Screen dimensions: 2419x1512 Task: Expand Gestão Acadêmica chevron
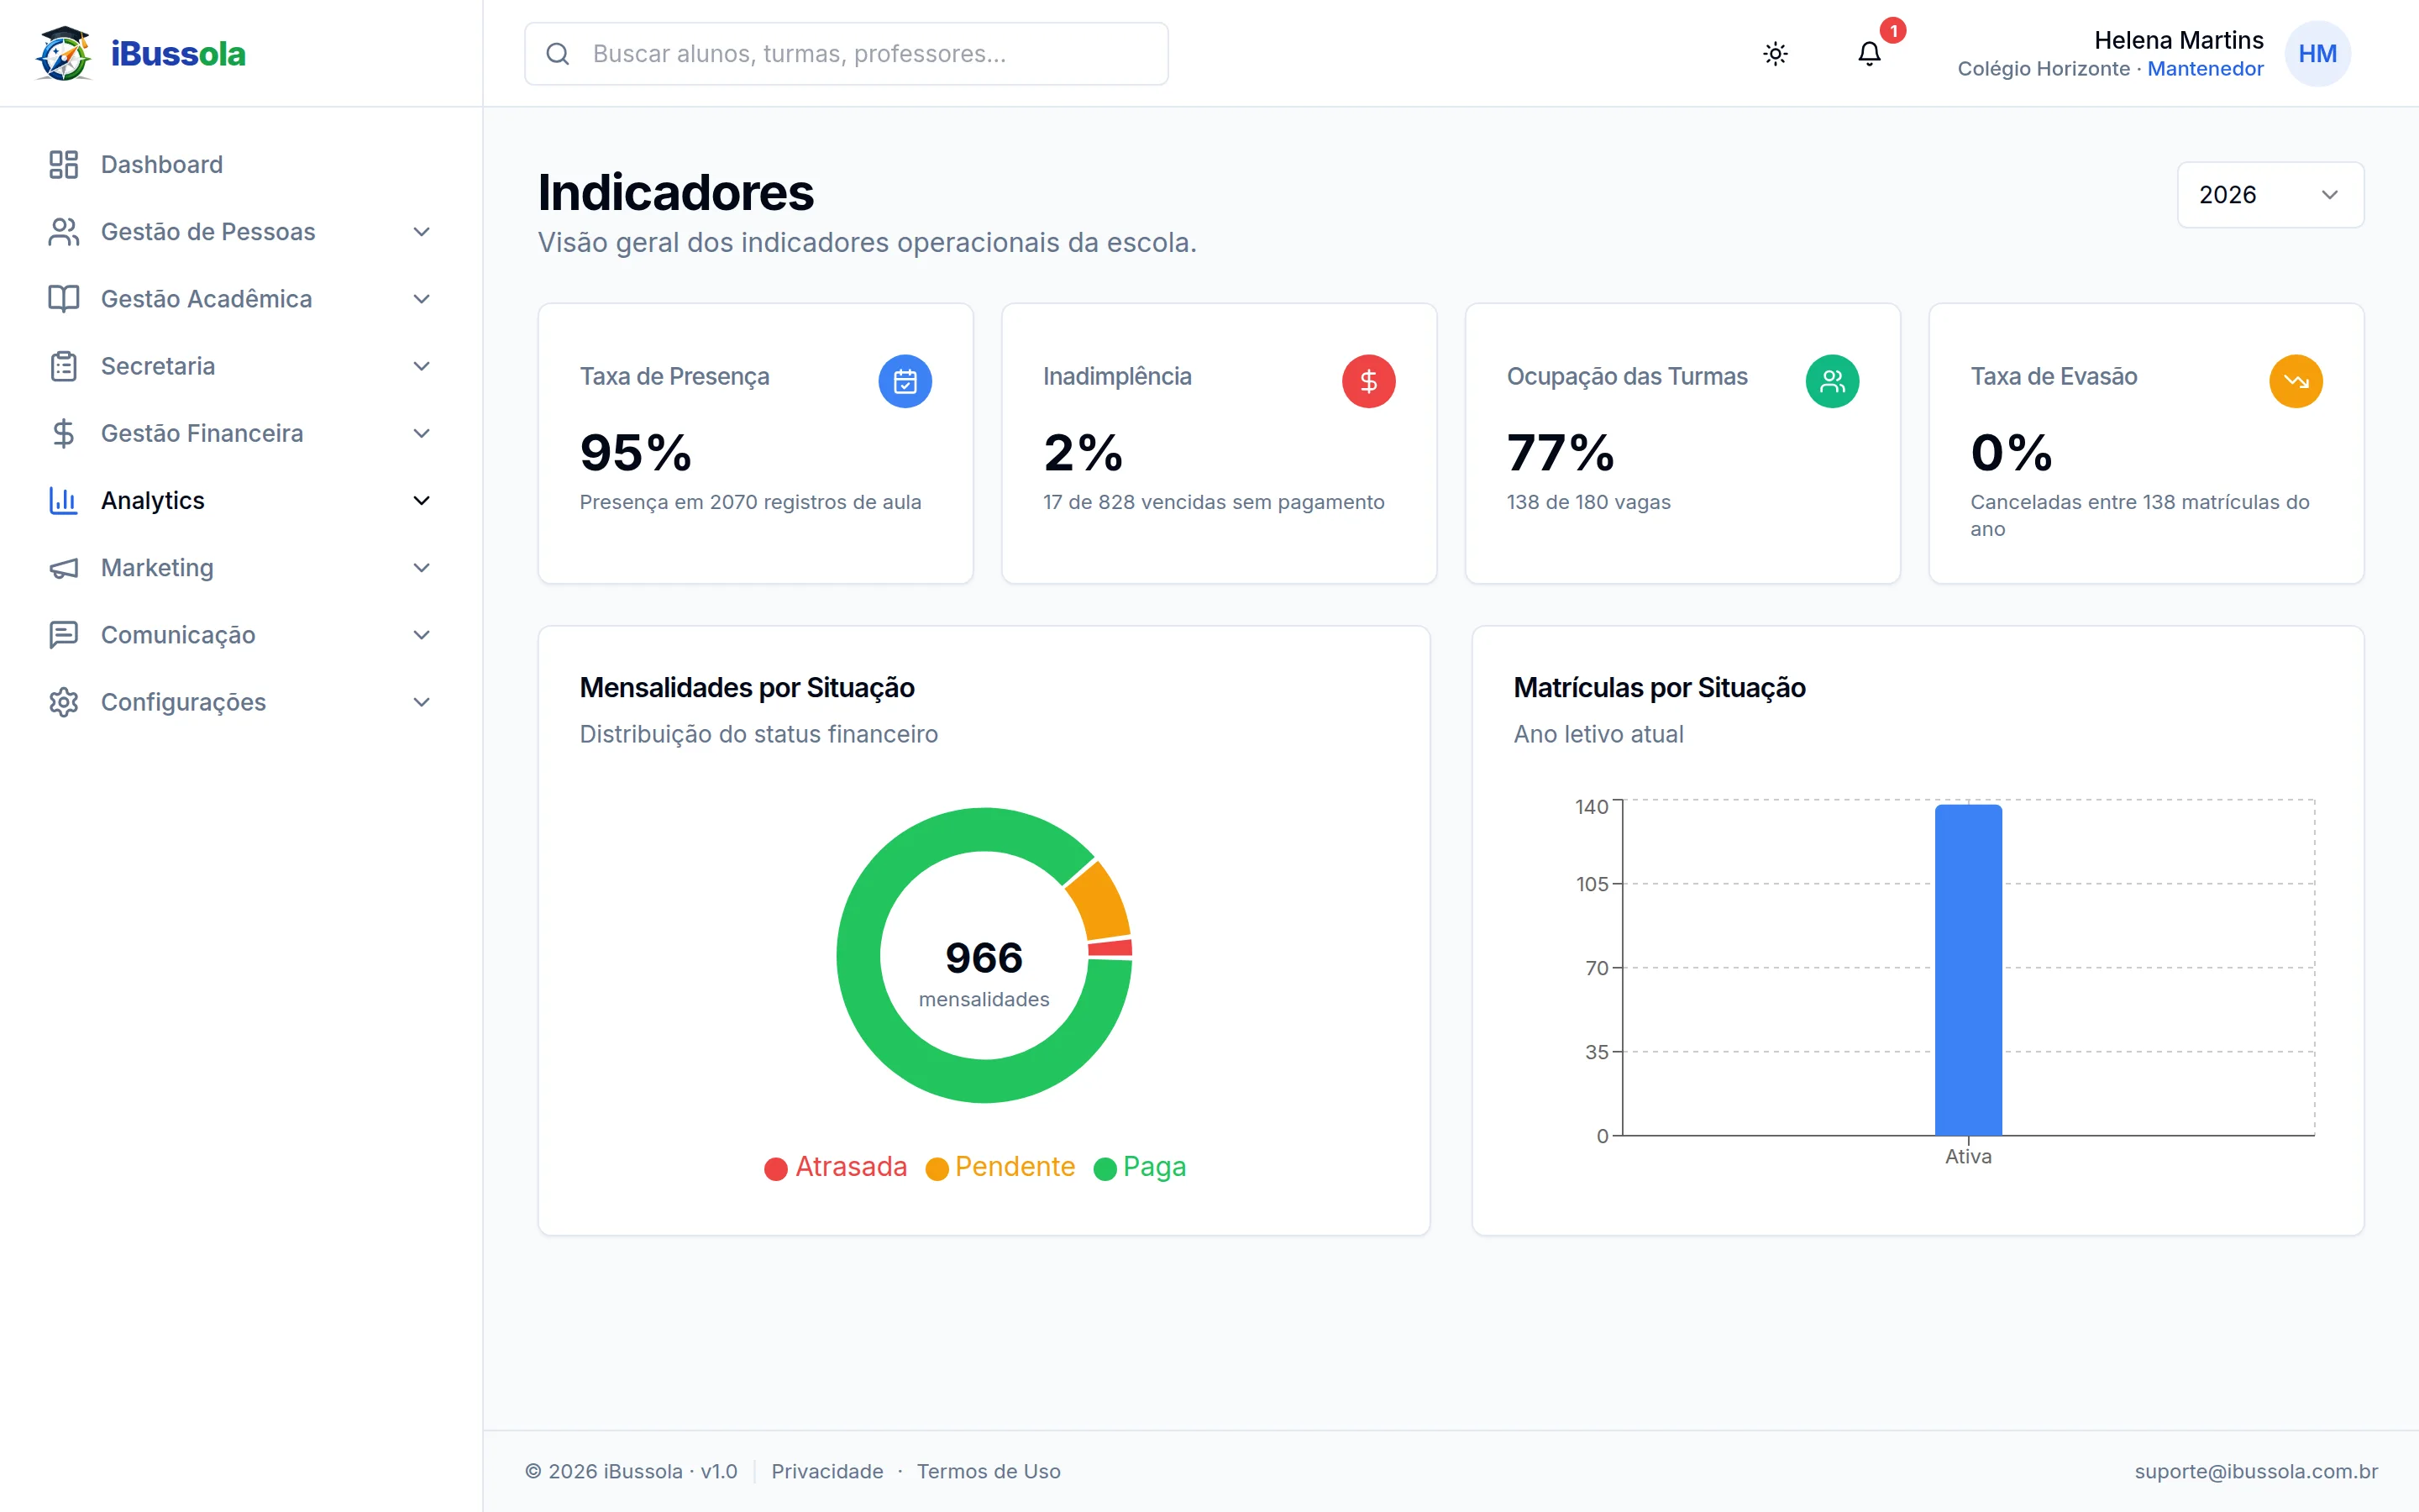(422, 299)
